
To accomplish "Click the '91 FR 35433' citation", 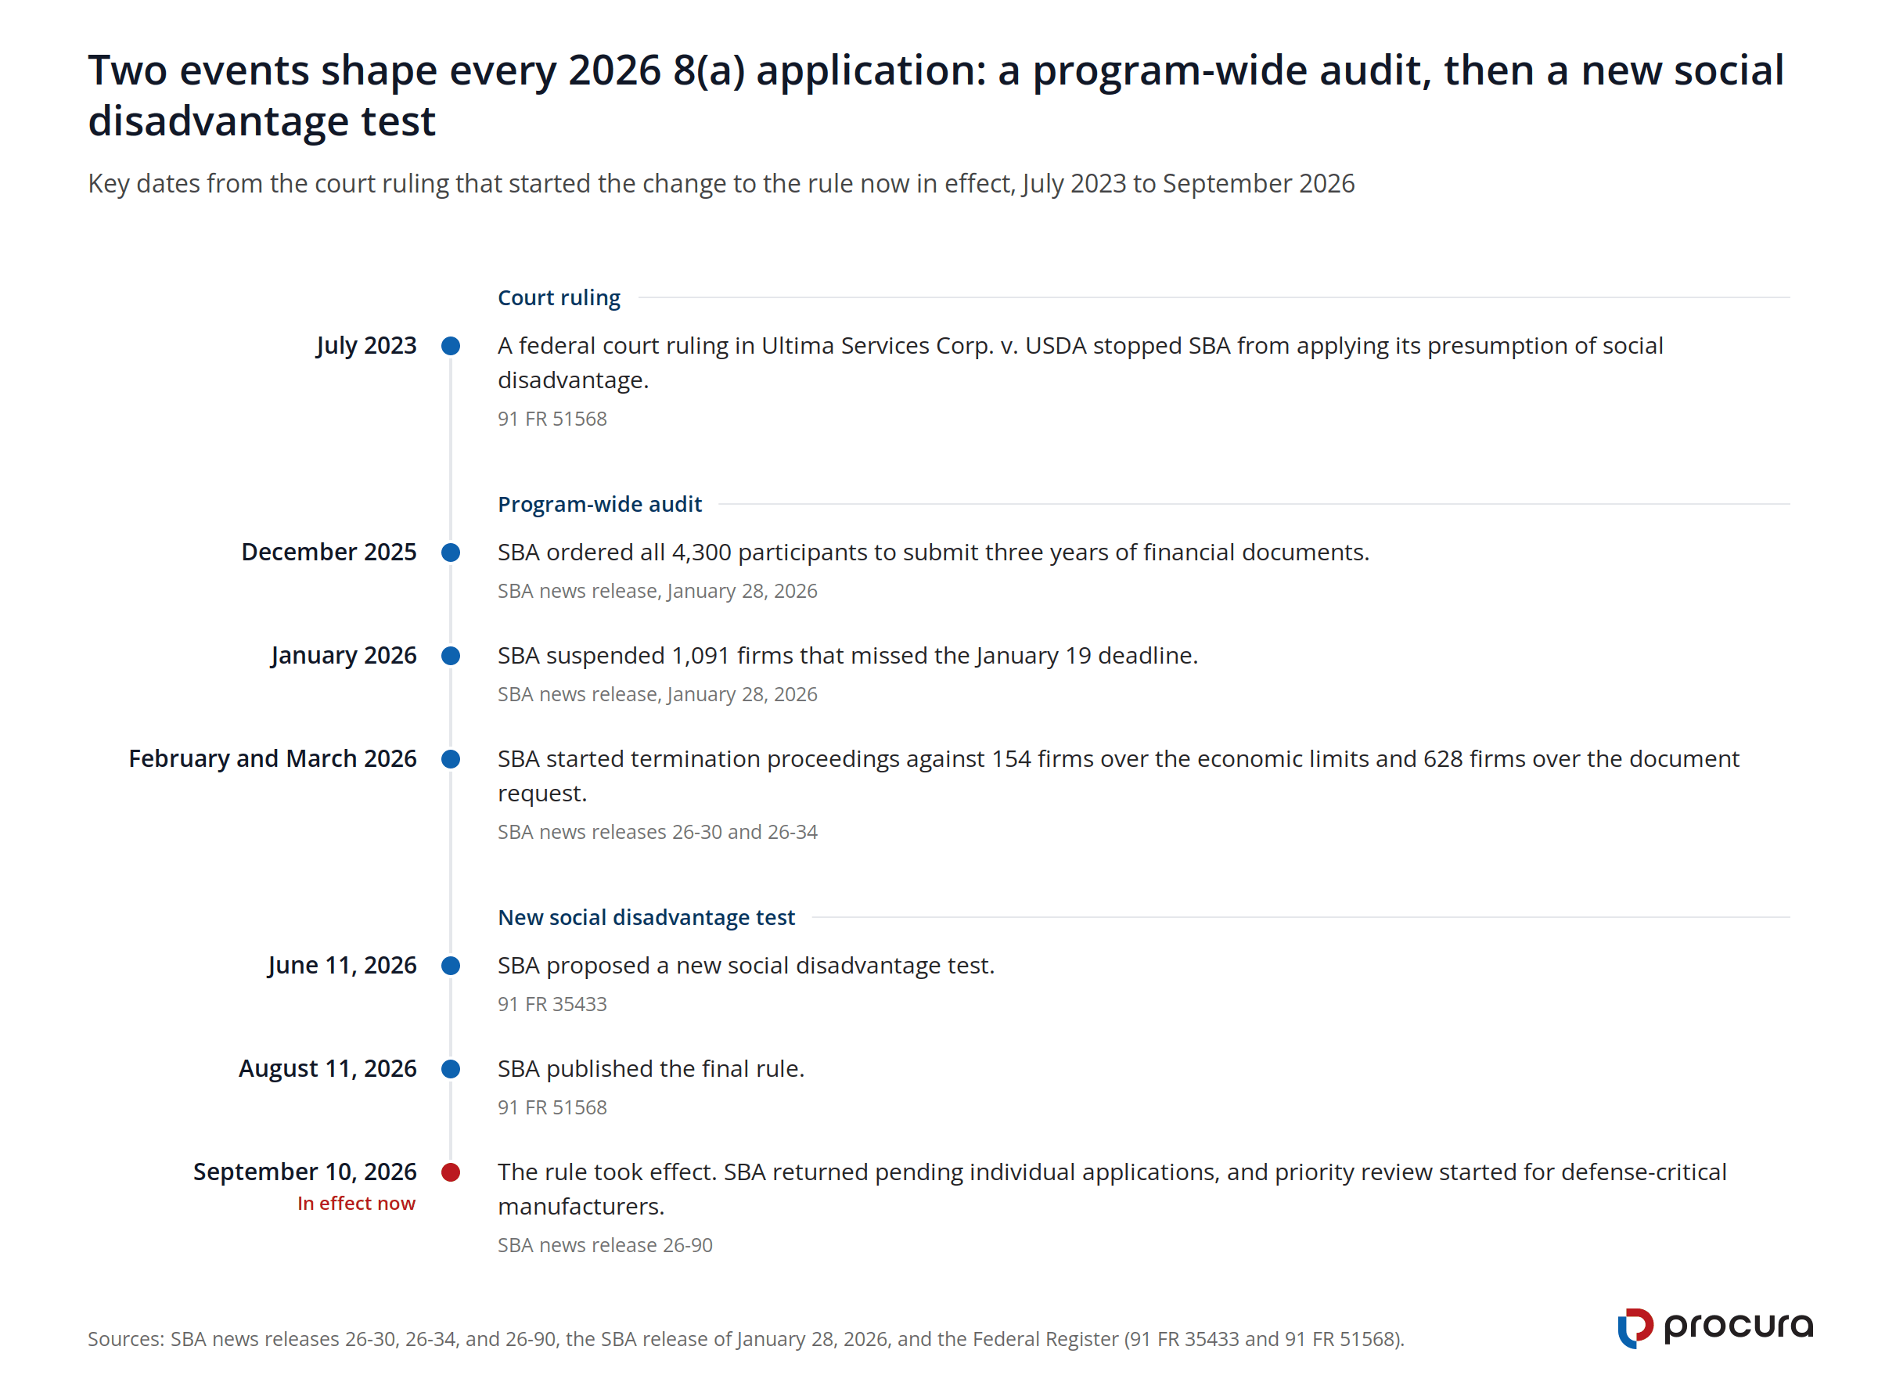I will (x=552, y=1004).
